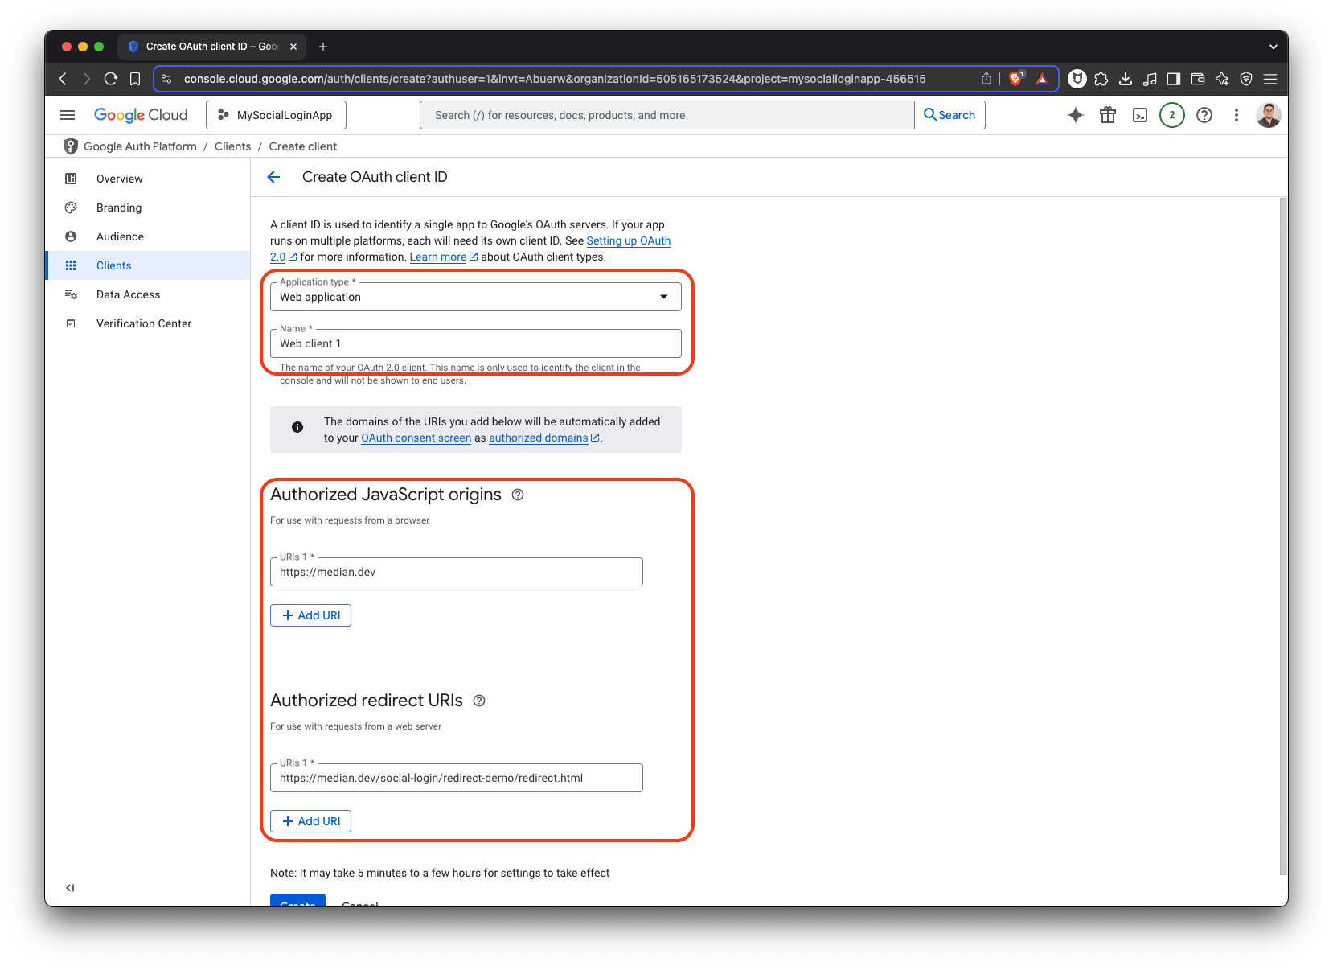Go to Google Auth Platform breadcrumb
The image size is (1333, 966).
[x=140, y=146]
